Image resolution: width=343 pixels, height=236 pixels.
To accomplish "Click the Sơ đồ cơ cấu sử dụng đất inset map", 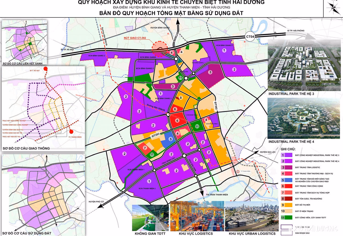I will click(x=43, y=191).
